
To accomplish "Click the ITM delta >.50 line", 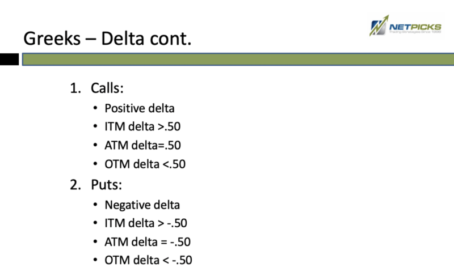I will (142, 127).
